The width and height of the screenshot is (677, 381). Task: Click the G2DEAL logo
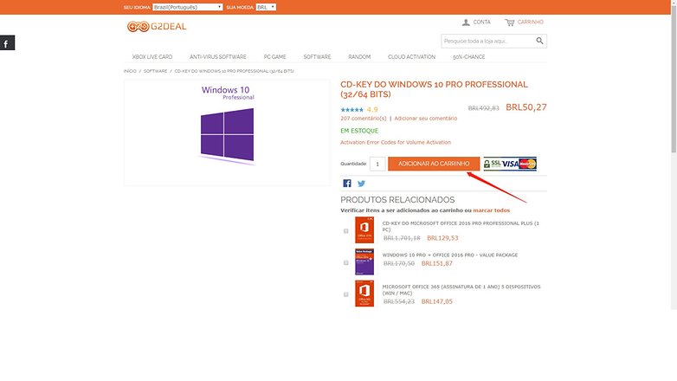(x=157, y=26)
